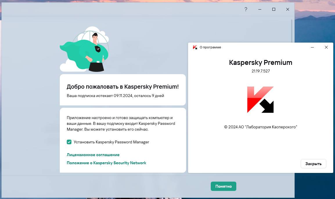The height and width of the screenshot is (199, 335).
Task: Click the help question mark icon
Action: point(246,9)
